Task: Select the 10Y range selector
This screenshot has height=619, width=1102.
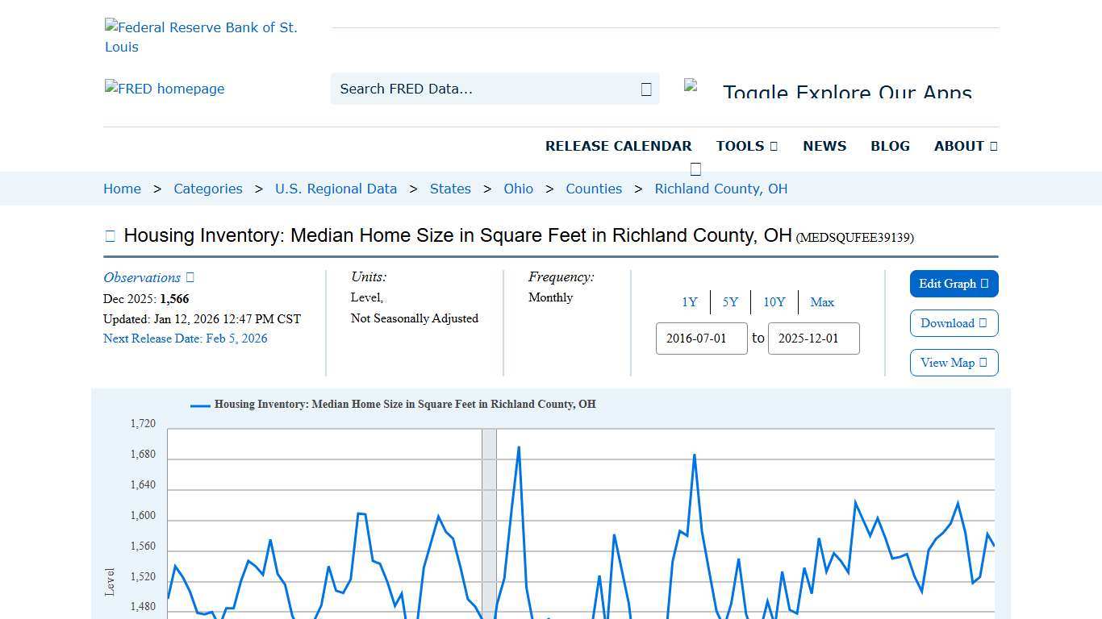Action: point(774,302)
